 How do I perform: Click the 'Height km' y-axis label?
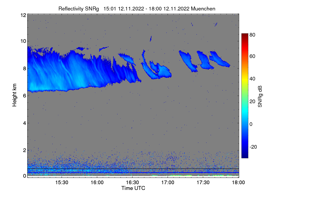tap(14, 95)
